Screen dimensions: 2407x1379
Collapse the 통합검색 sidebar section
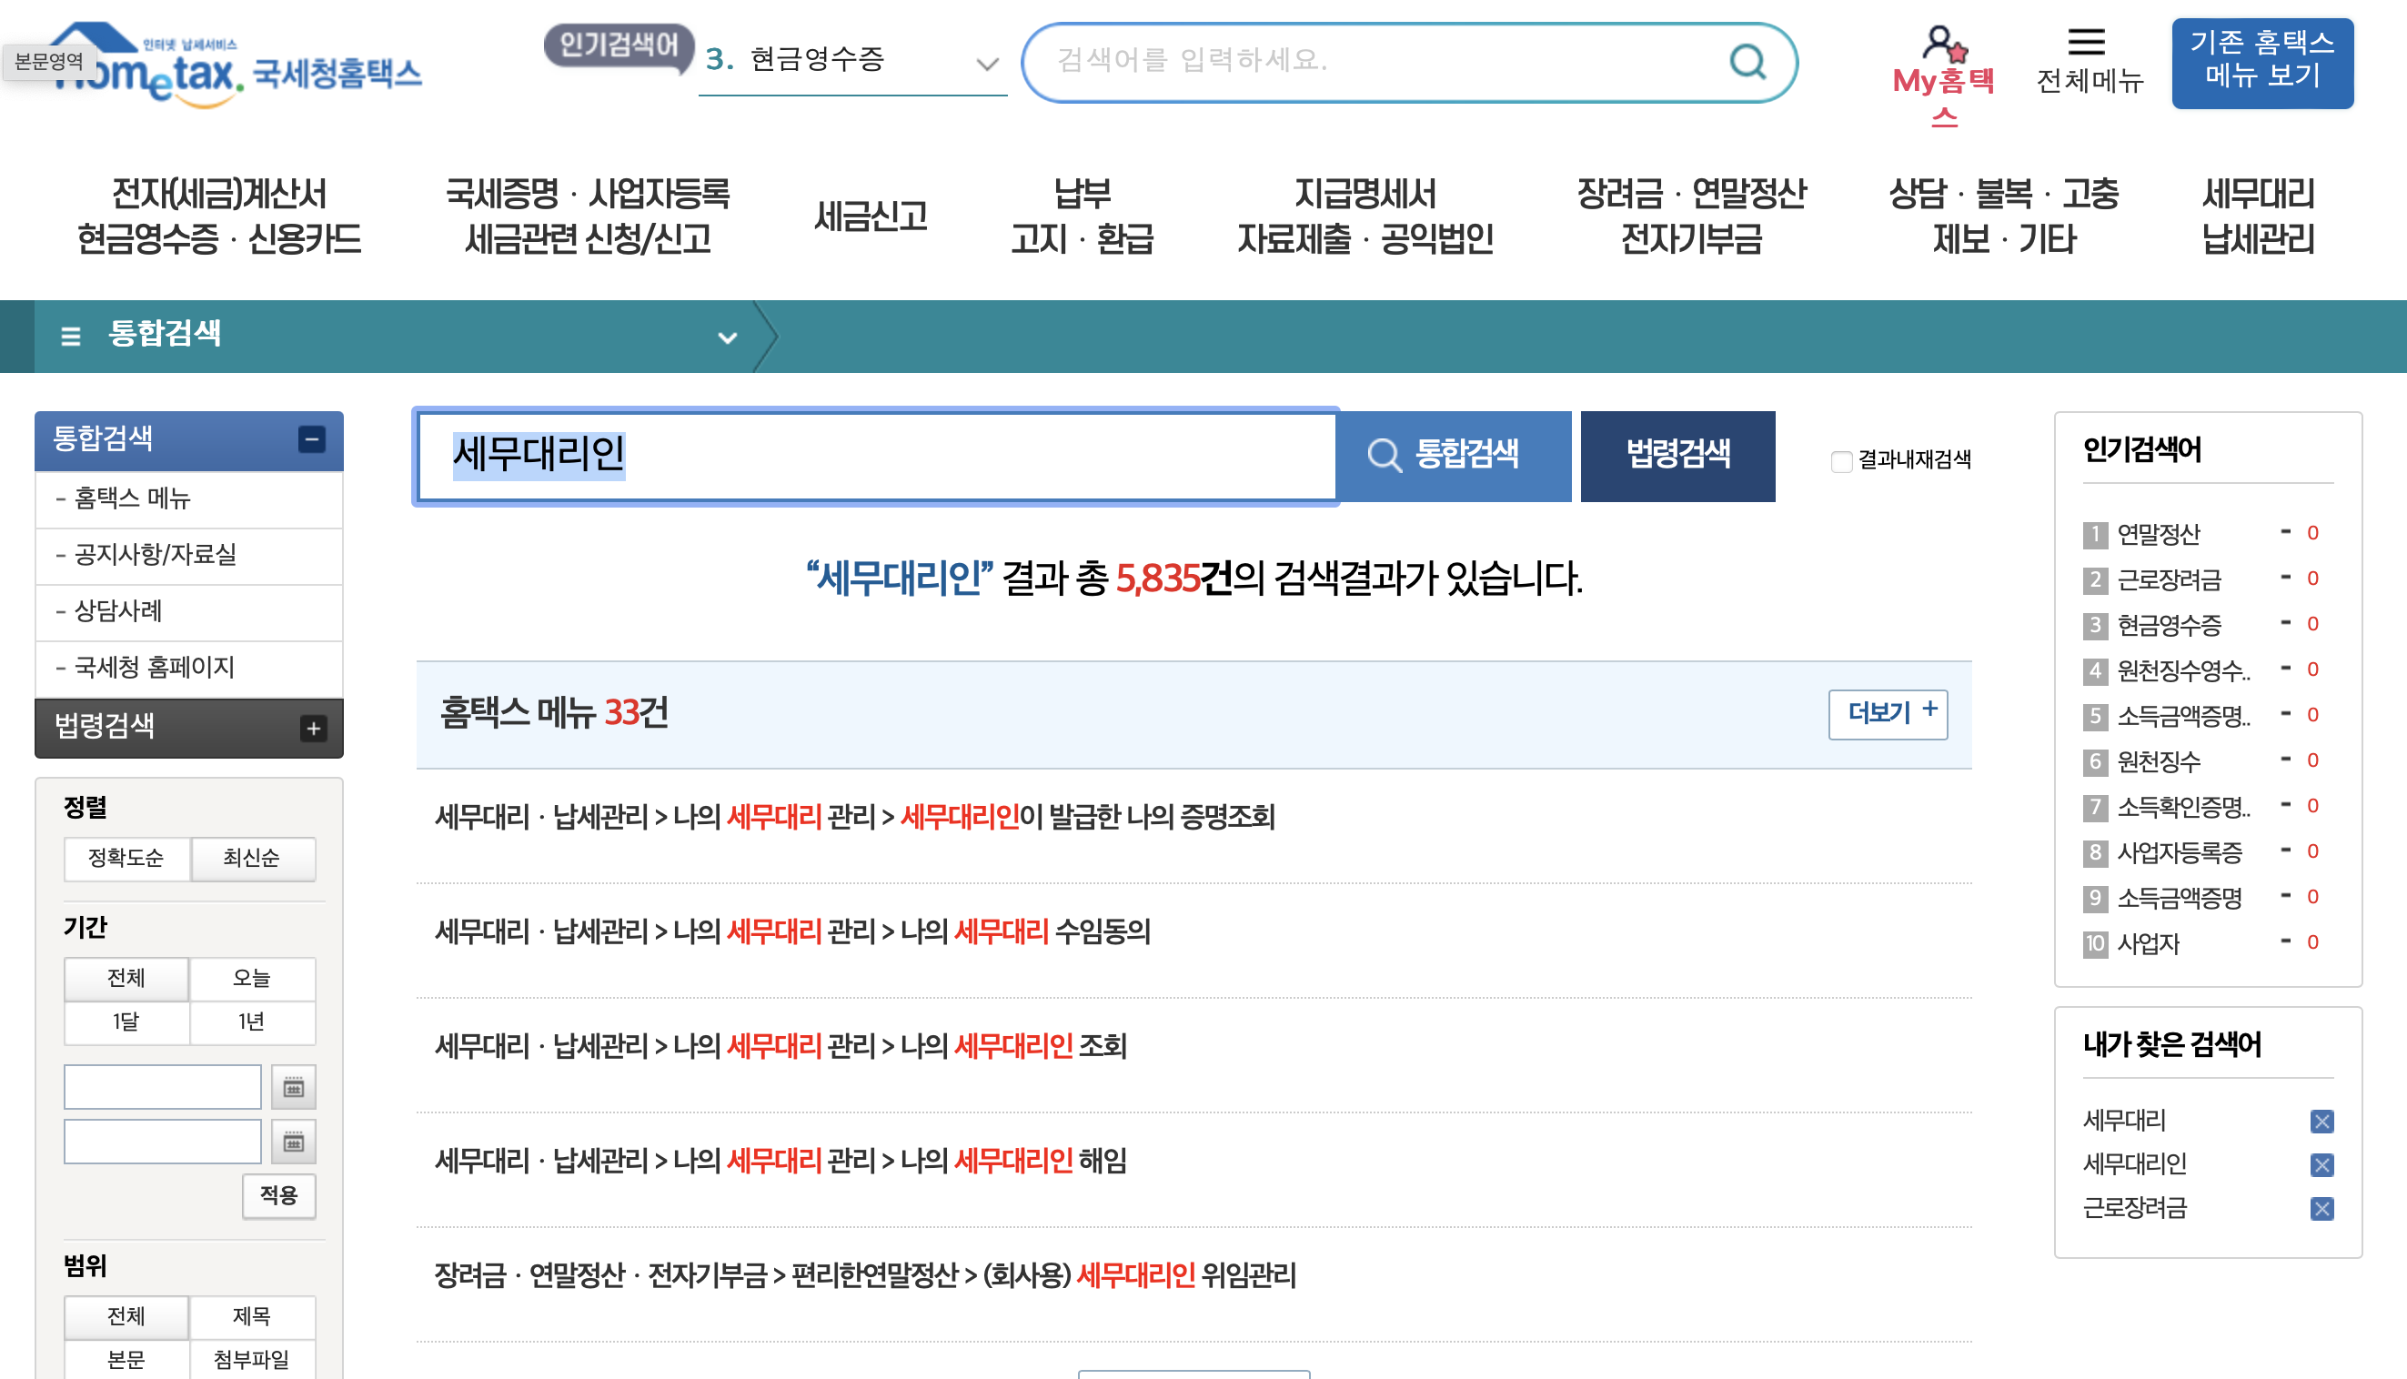point(311,439)
